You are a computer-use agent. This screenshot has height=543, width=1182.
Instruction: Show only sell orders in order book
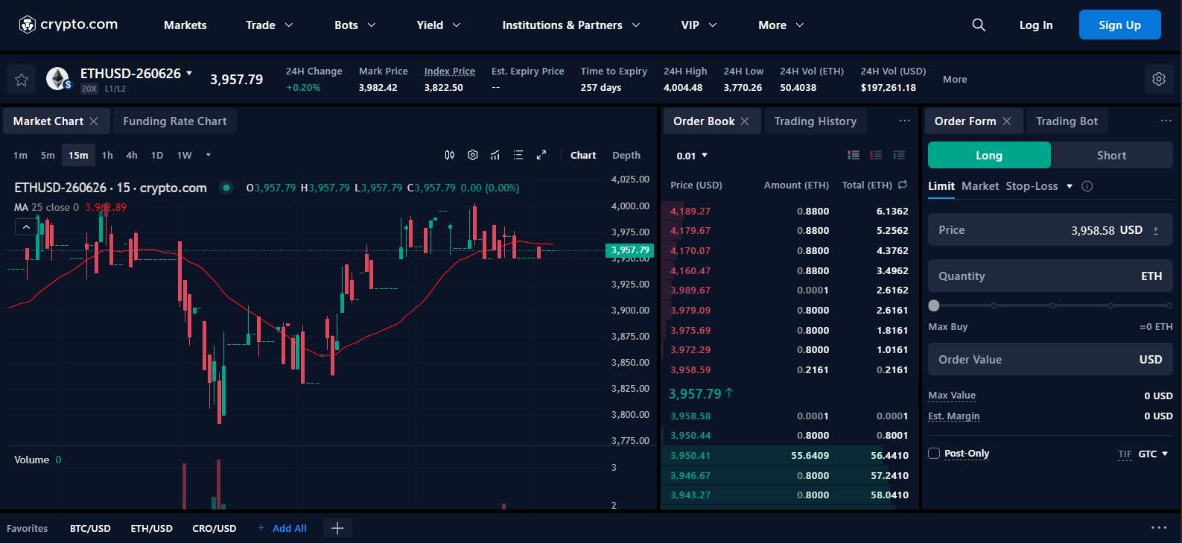(x=876, y=155)
